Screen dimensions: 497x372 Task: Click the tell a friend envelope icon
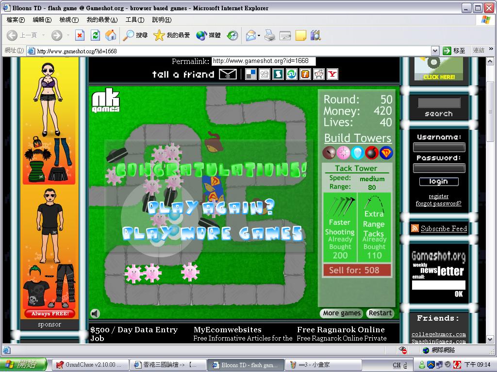[228, 74]
